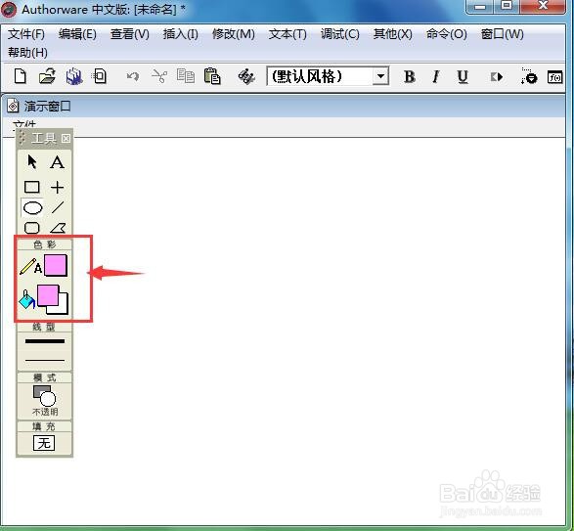This screenshot has width=574, height=531.
Task: Click the Paste clipboard icon
Action: pos(212,76)
